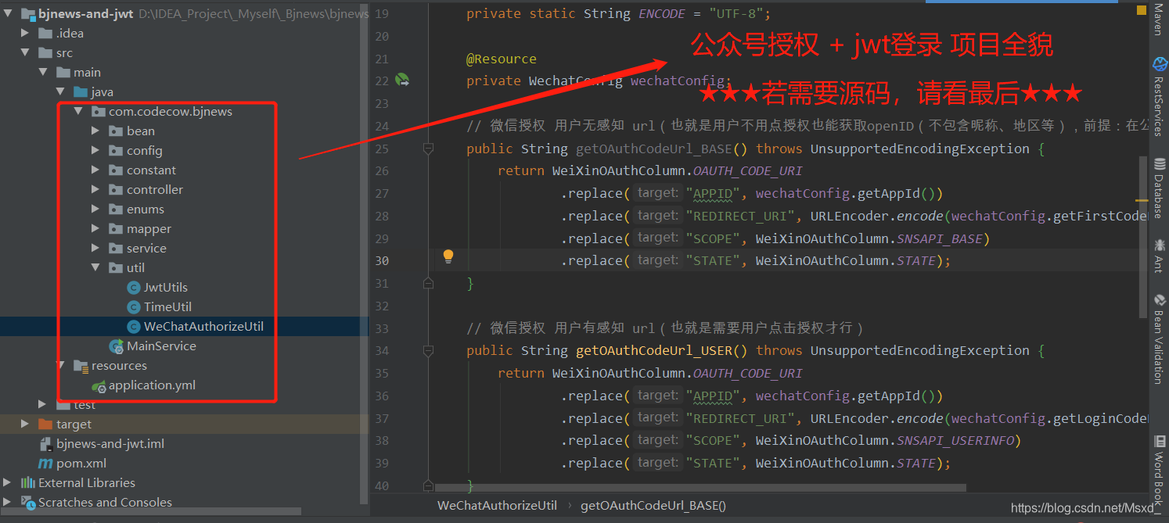1169x523 pixels.
Task: Click the External Libraries icon
Action: pos(28,483)
